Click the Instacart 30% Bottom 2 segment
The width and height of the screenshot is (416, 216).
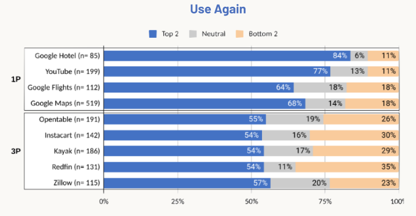click(x=353, y=135)
